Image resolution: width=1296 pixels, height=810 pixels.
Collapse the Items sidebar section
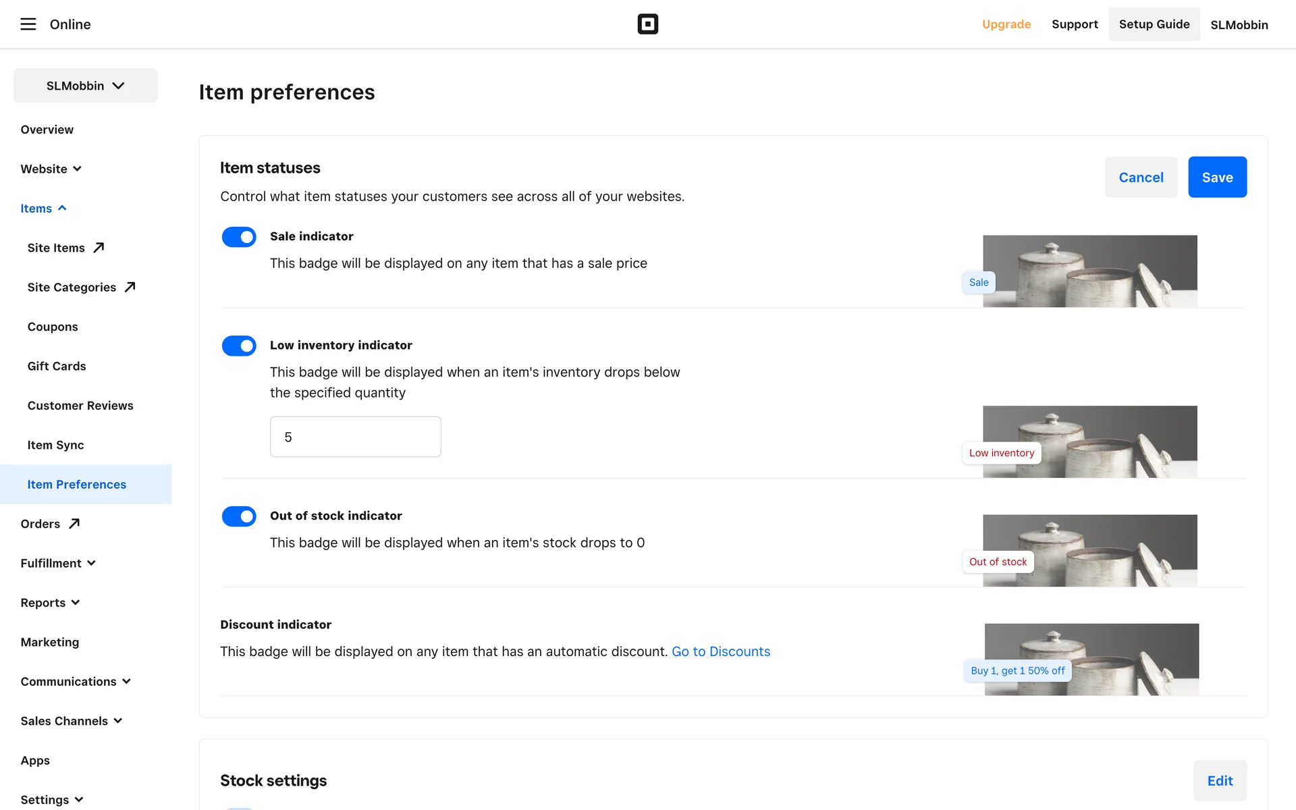[x=44, y=209]
